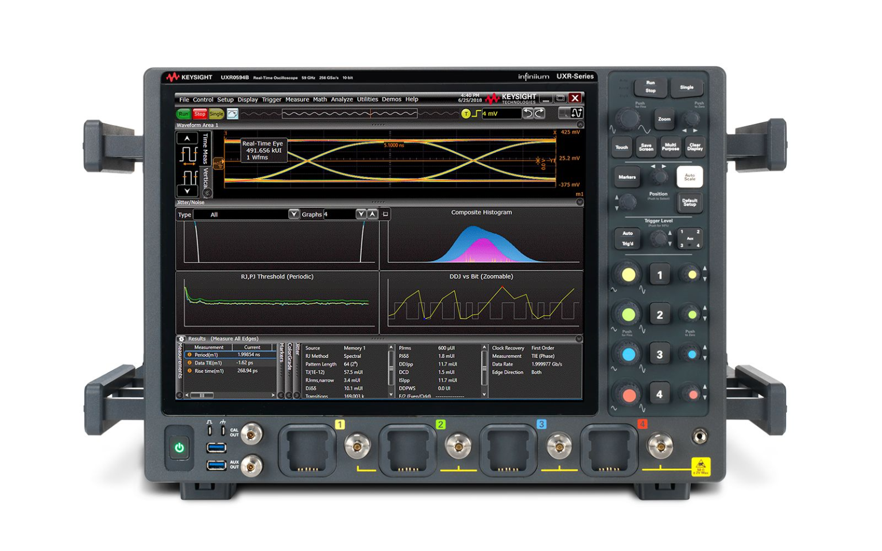This screenshot has width=882, height=551.
Task: Click the yellow T trigger indicator
Action: pyautogui.click(x=466, y=114)
